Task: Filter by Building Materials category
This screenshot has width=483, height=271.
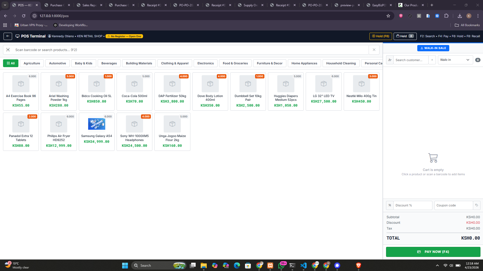Action: 139,63
